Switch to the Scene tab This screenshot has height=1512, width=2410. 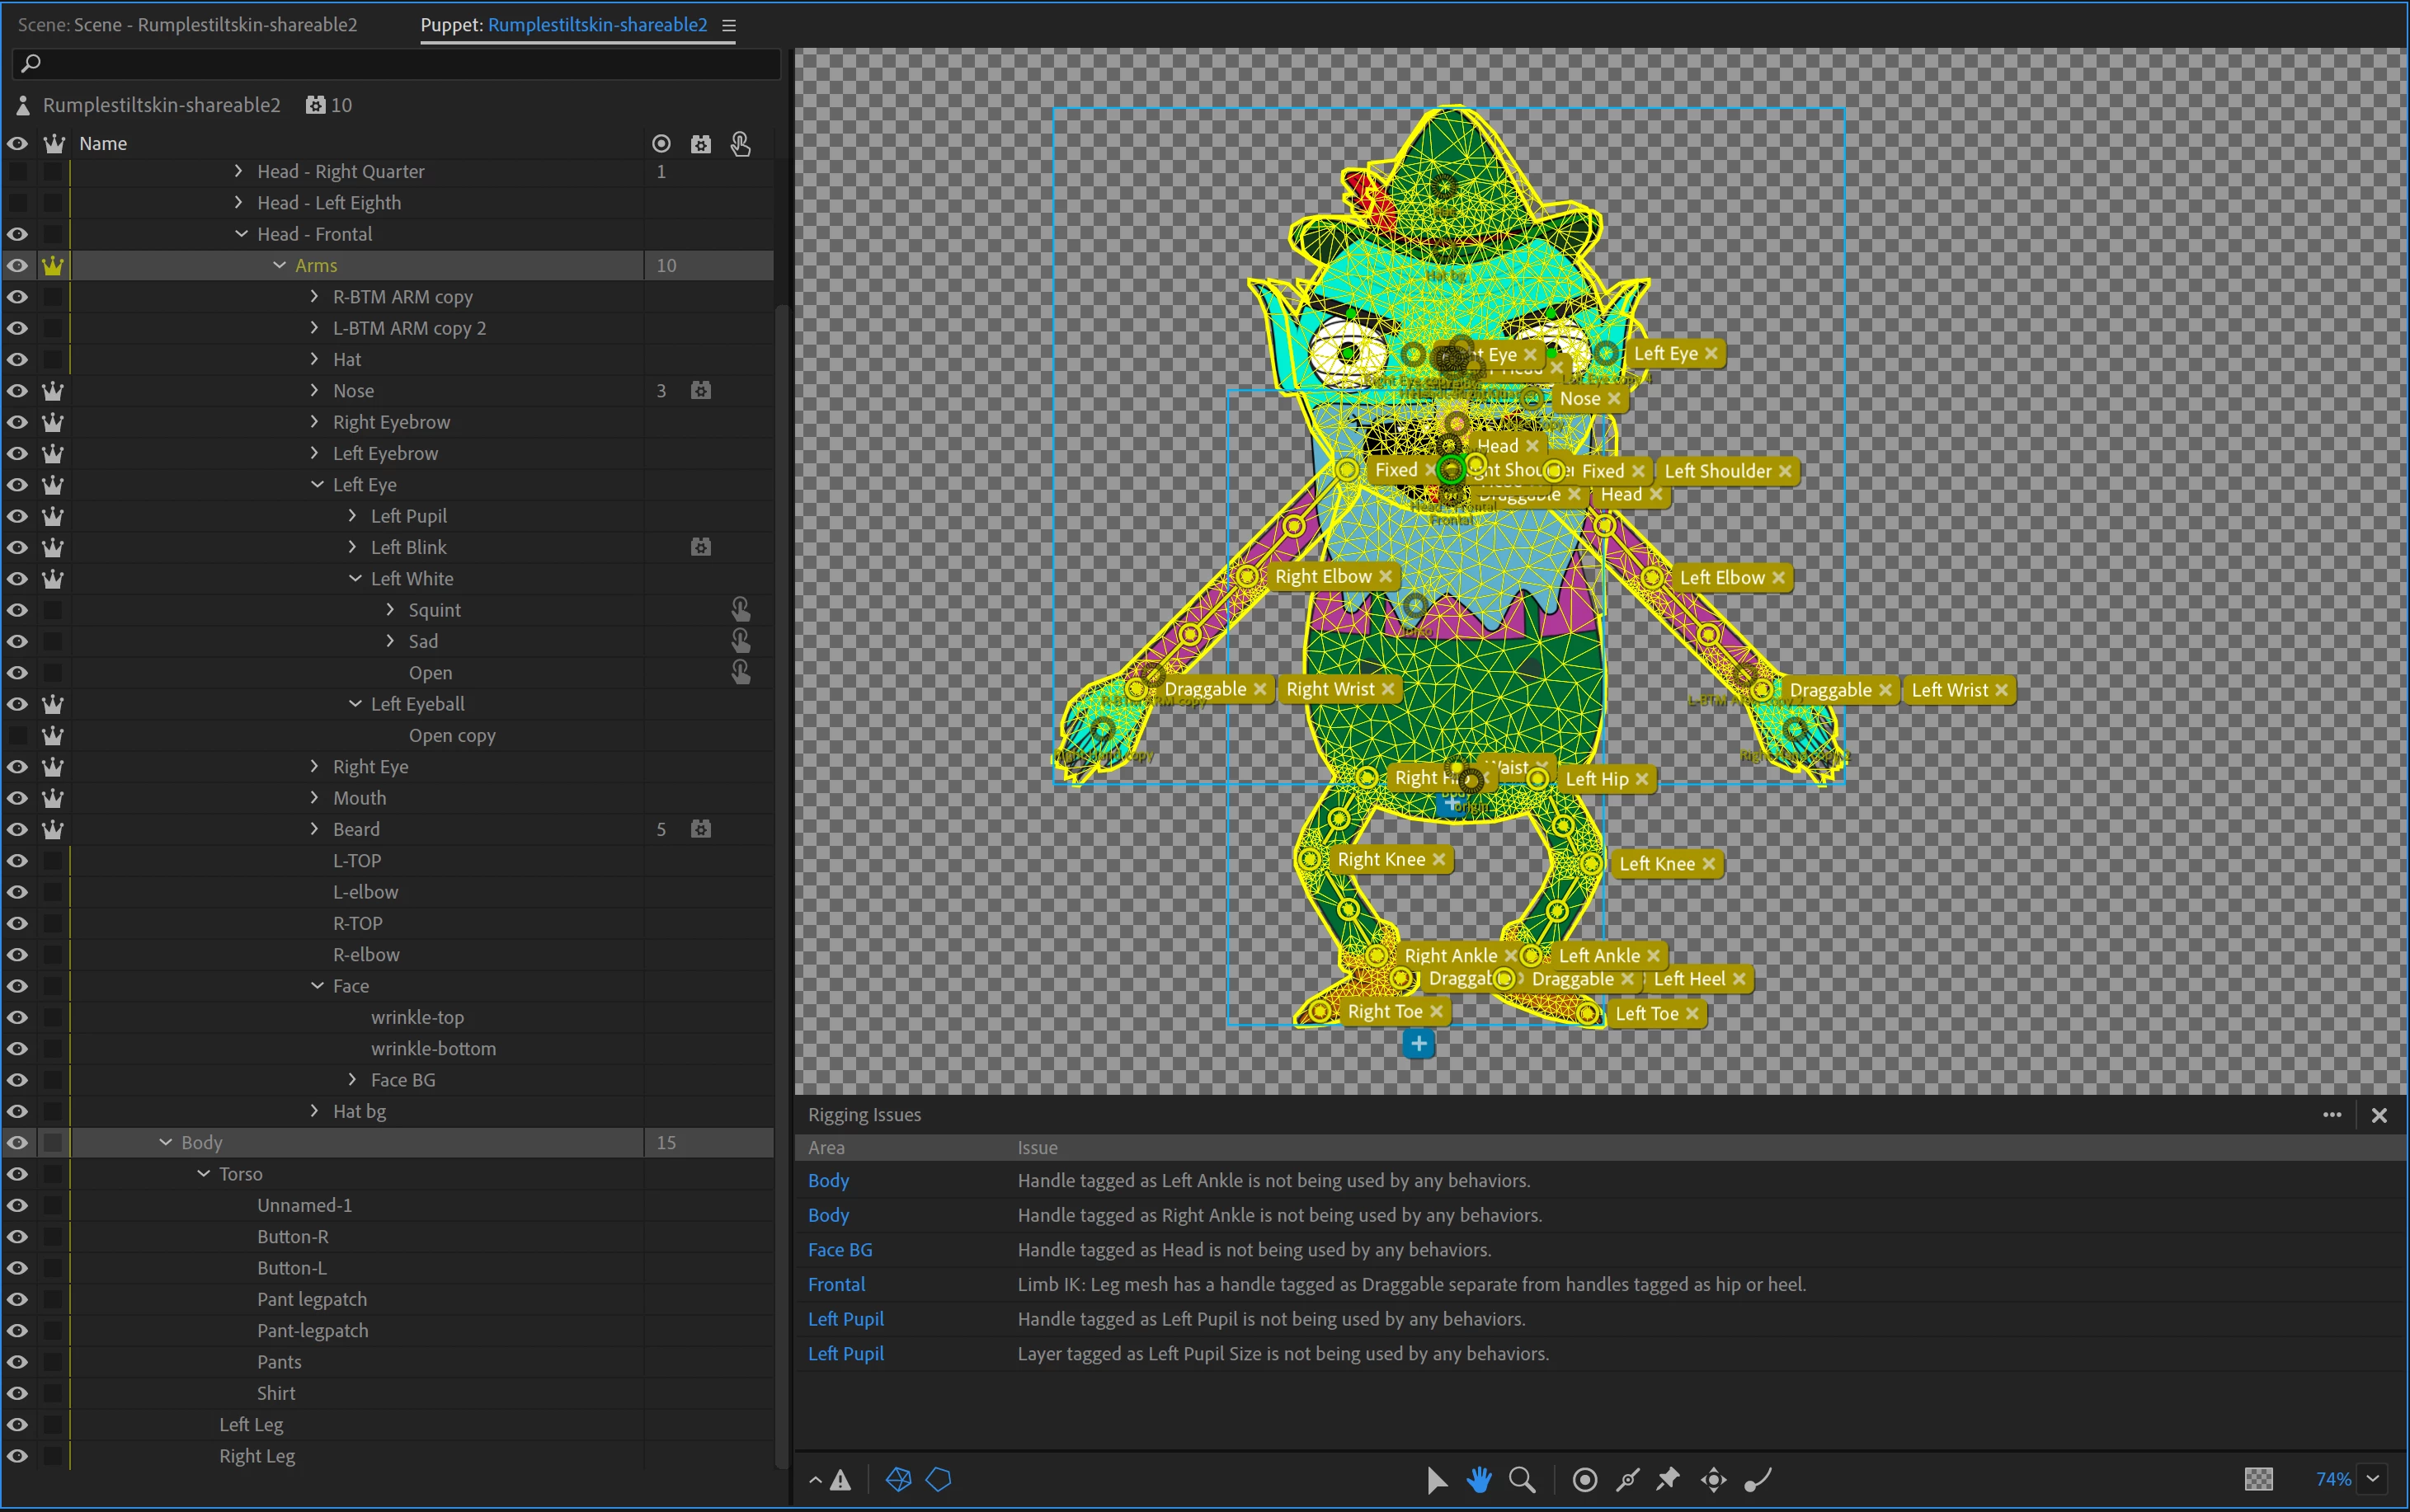click(x=187, y=25)
